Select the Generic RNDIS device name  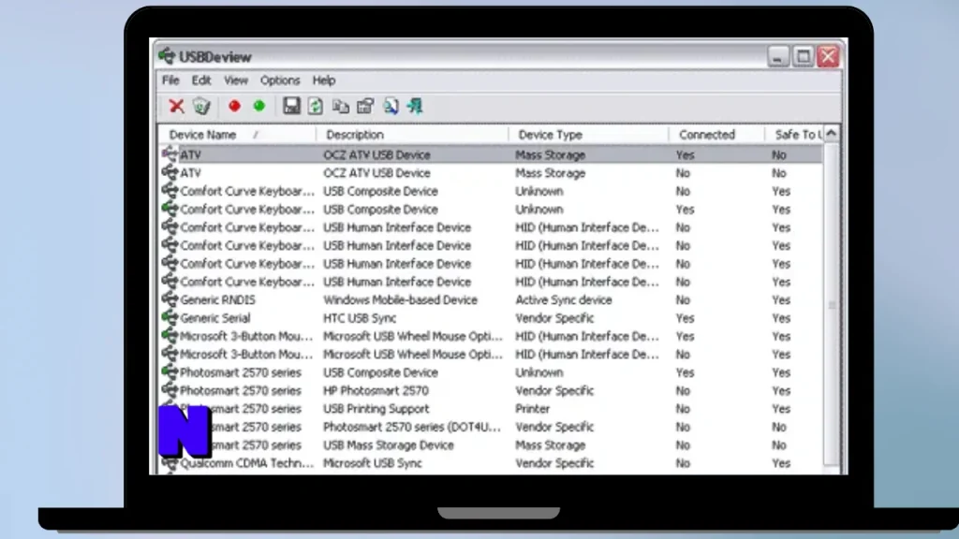(x=217, y=300)
